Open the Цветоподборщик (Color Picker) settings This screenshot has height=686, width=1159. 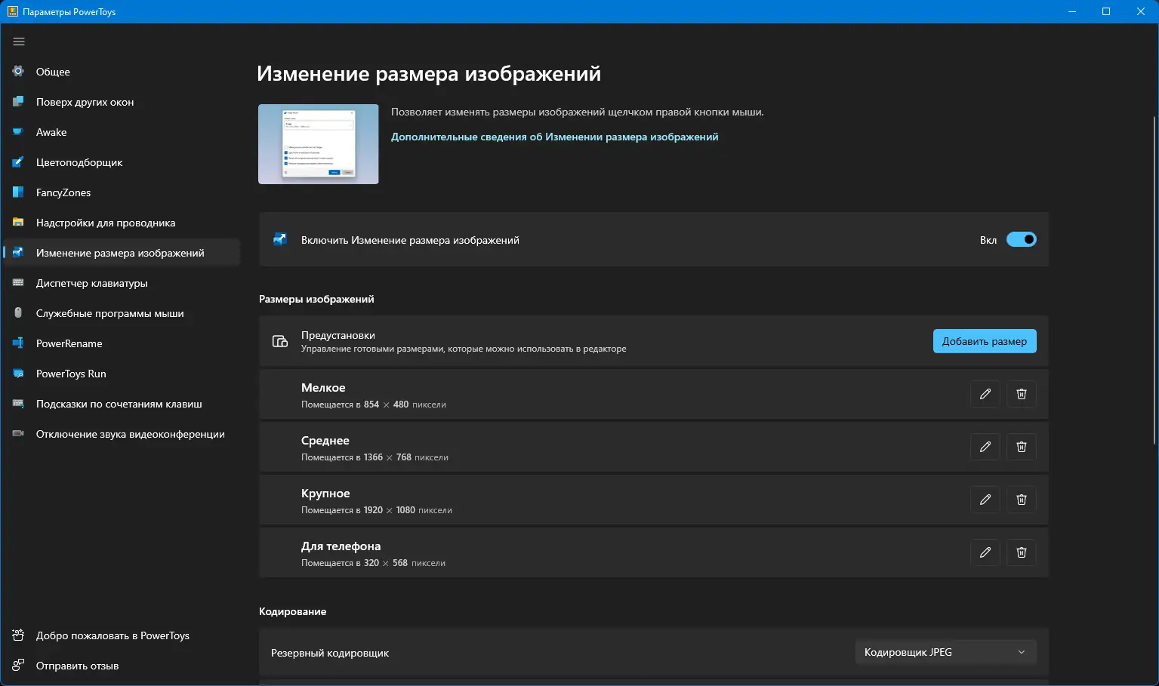(x=78, y=162)
